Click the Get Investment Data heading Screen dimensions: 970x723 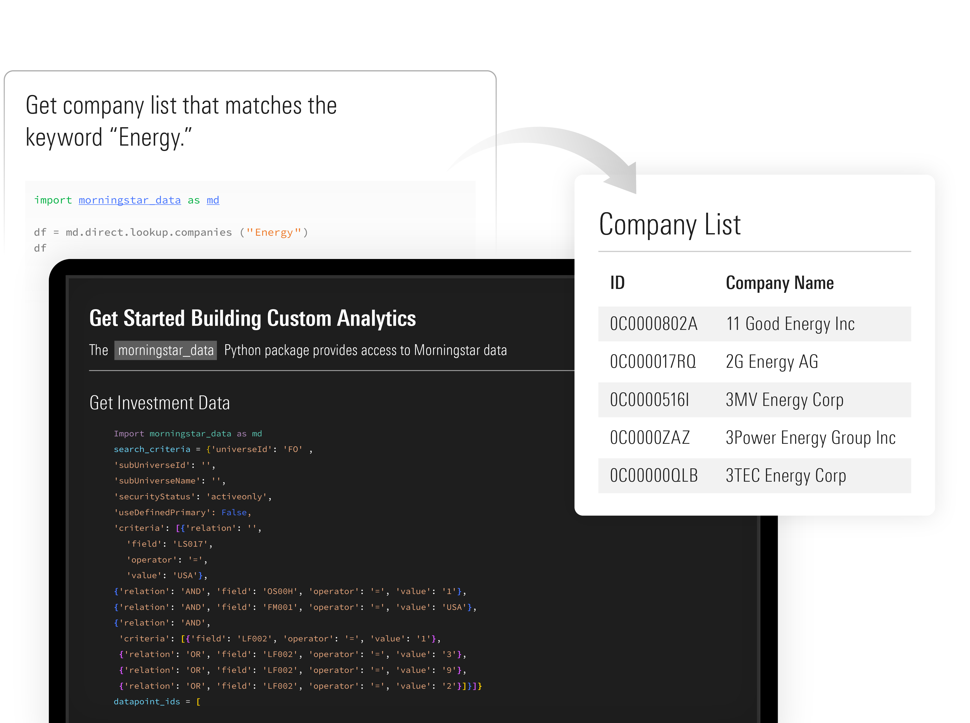(x=159, y=403)
